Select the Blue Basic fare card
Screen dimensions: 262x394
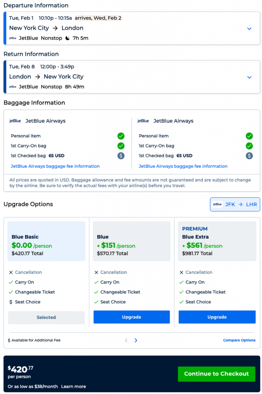point(46,241)
